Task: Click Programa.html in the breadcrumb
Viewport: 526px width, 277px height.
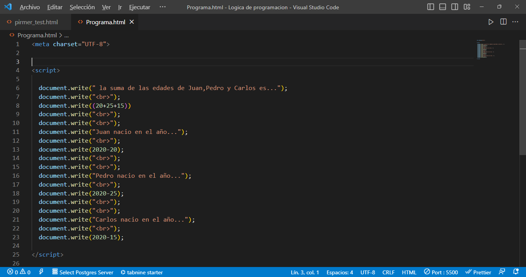Action: click(x=37, y=35)
